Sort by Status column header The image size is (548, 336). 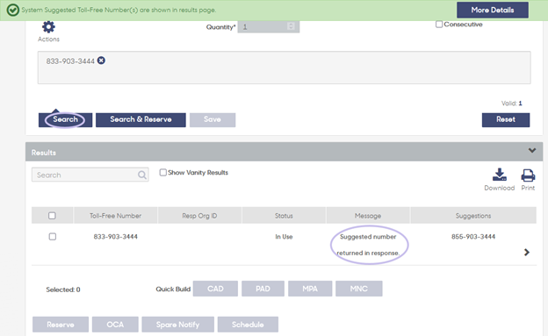point(284,216)
